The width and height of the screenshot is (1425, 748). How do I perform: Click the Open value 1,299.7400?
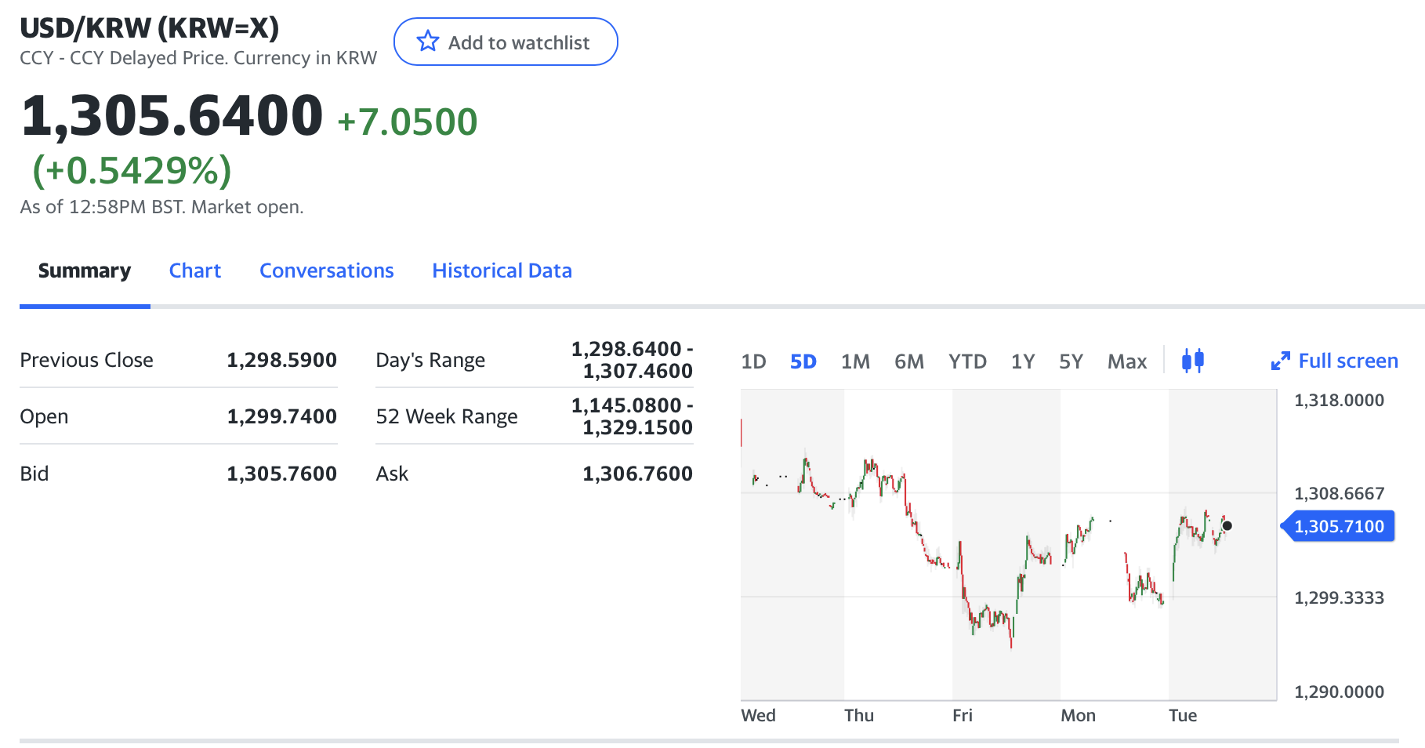pos(282,416)
